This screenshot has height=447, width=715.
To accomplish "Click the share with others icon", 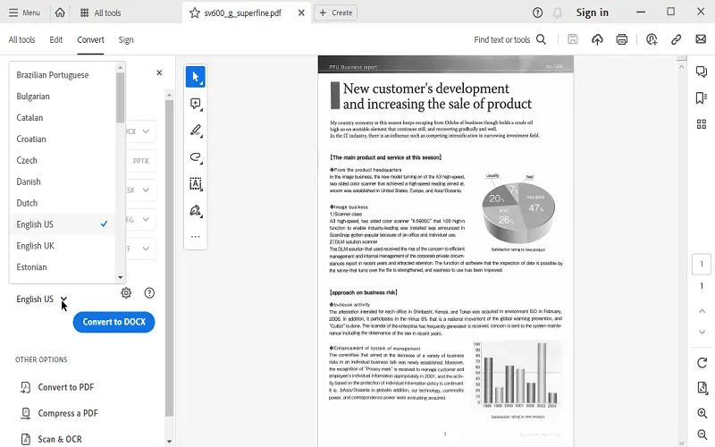I will [652, 39].
